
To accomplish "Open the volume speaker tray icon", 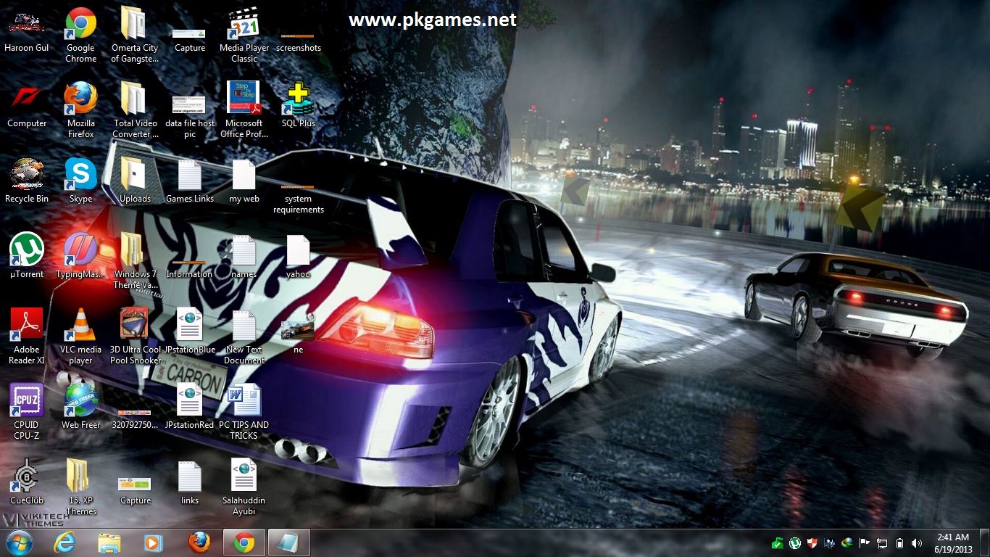I will pyautogui.click(x=917, y=542).
